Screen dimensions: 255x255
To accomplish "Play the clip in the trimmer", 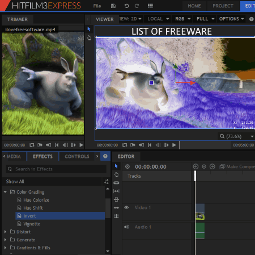I will point(81,145).
